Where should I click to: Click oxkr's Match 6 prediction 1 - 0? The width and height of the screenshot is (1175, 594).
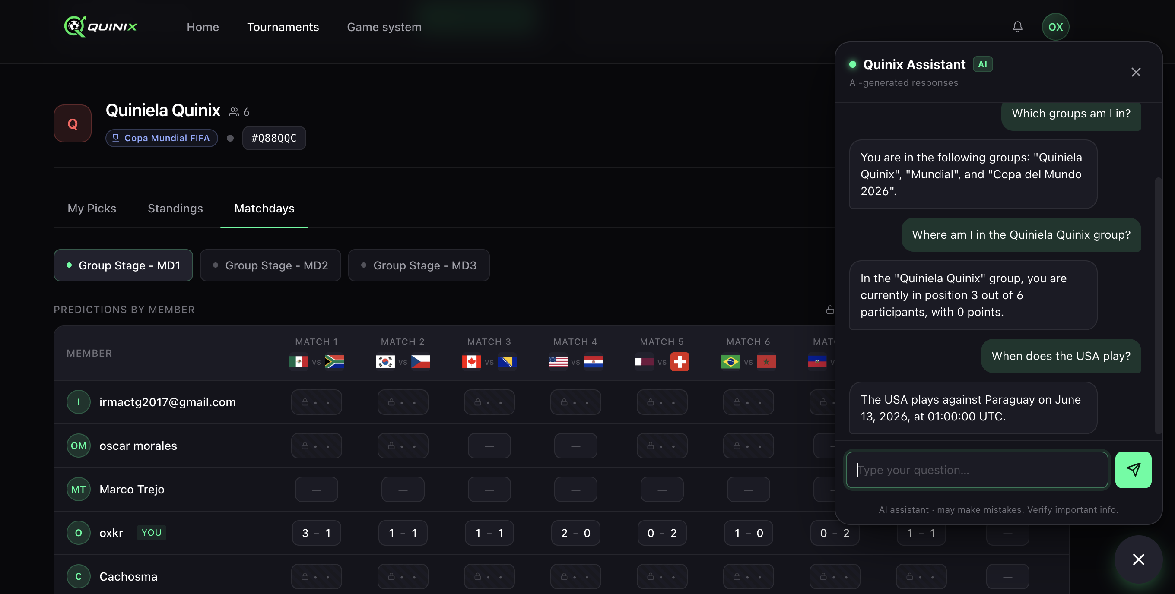coord(749,532)
